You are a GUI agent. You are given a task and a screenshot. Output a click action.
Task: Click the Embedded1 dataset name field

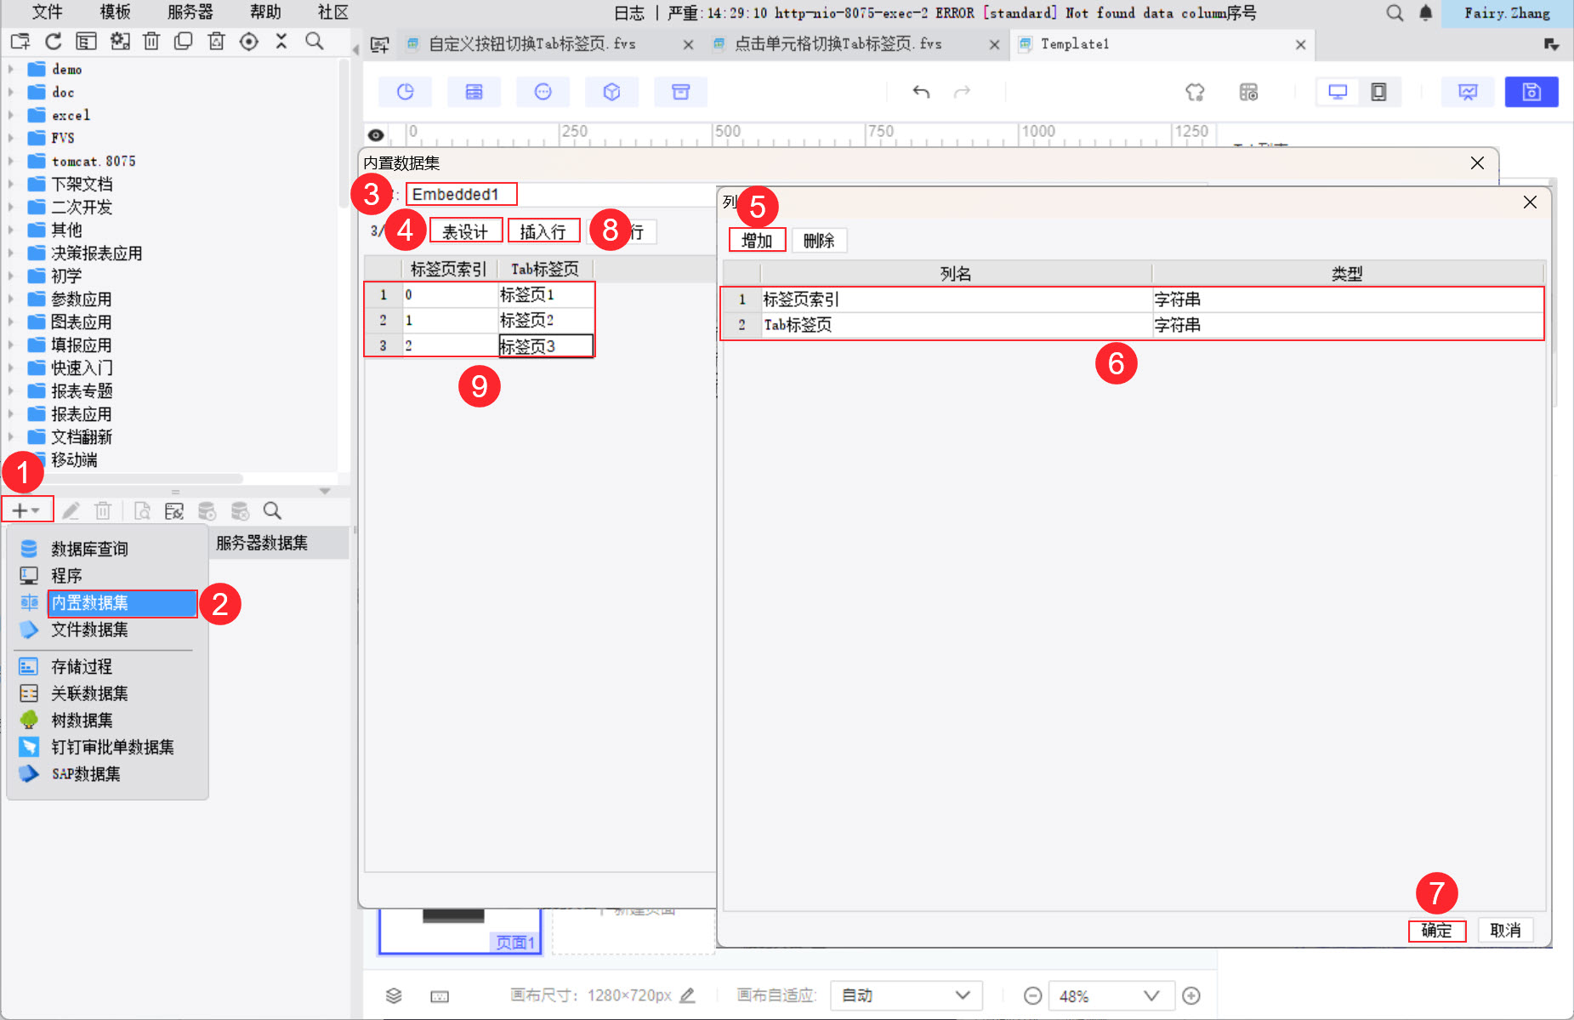[x=462, y=194]
